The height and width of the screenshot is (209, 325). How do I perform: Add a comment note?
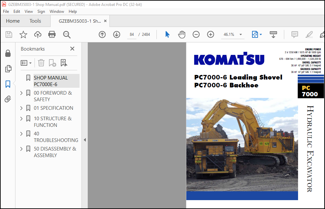[x=294, y=35]
